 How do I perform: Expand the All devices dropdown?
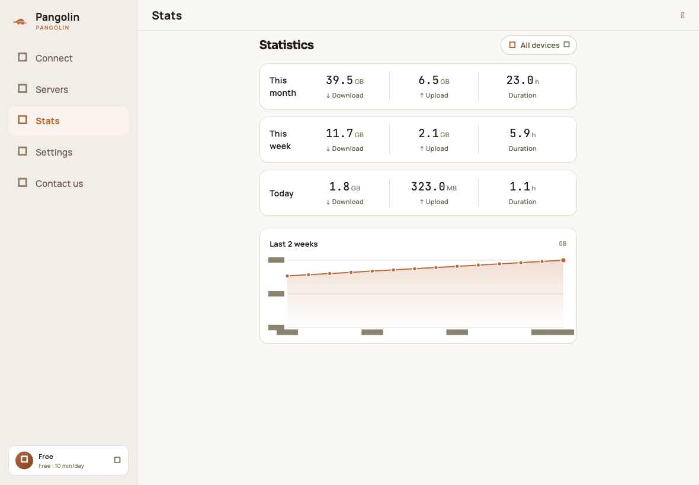pos(538,46)
